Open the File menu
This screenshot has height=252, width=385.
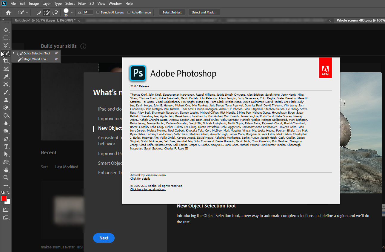click(13, 4)
